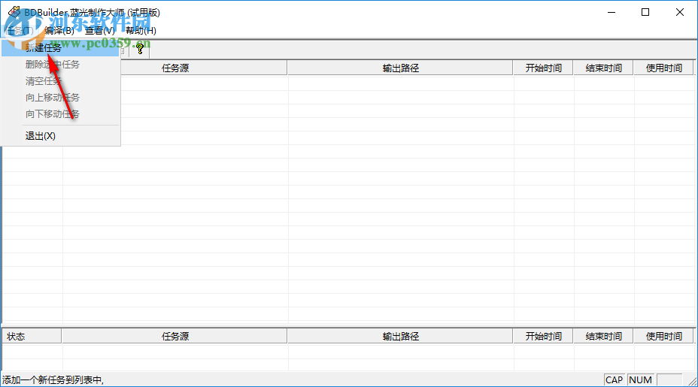The width and height of the screenshot is (698, 387).
Task: Click the yellow question mark help icon
Action: pos(140,49)
